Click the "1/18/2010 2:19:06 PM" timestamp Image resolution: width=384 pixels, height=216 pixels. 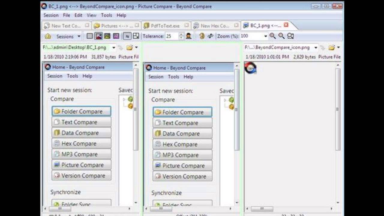(x=65, y=57)
